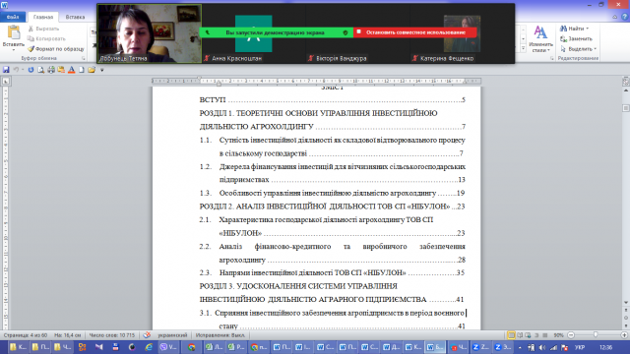Toggle track changes 'Исправления: Выкл.' status

click(220, 335)
